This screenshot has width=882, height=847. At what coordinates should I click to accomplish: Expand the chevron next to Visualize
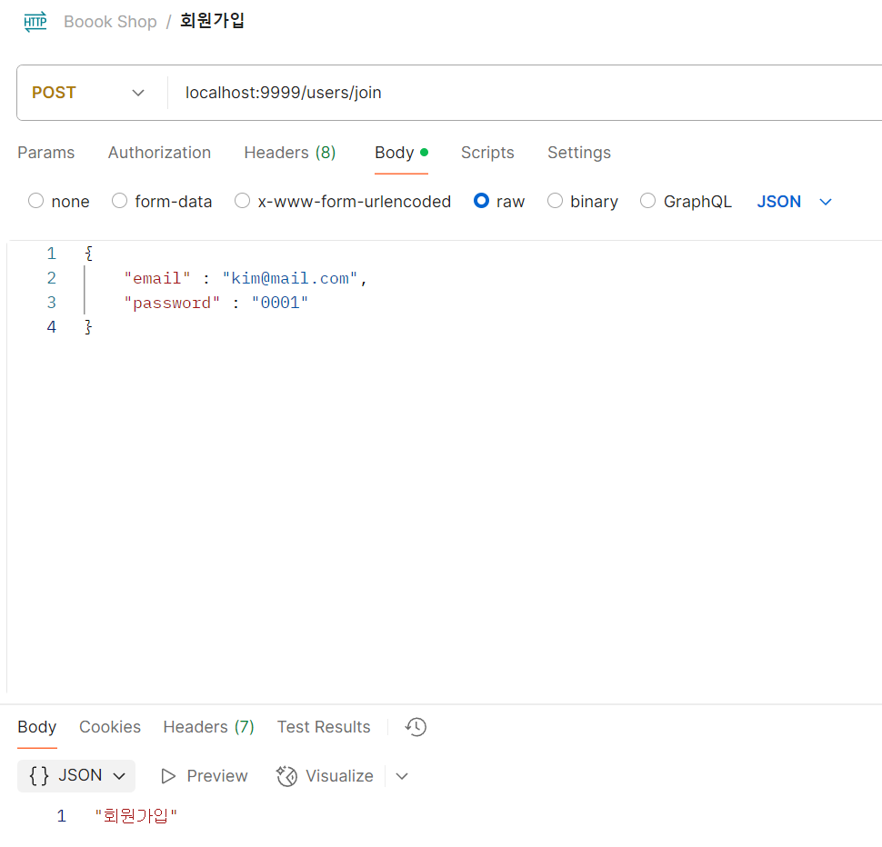coord(402,776)
